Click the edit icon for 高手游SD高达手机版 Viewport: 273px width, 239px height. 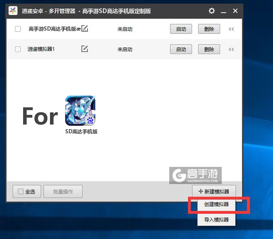[85, 29]
